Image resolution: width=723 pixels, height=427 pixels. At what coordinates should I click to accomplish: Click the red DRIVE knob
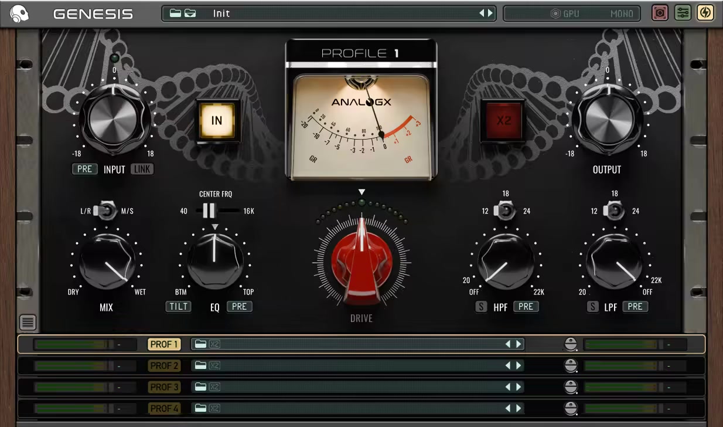[x=361, y=261]
